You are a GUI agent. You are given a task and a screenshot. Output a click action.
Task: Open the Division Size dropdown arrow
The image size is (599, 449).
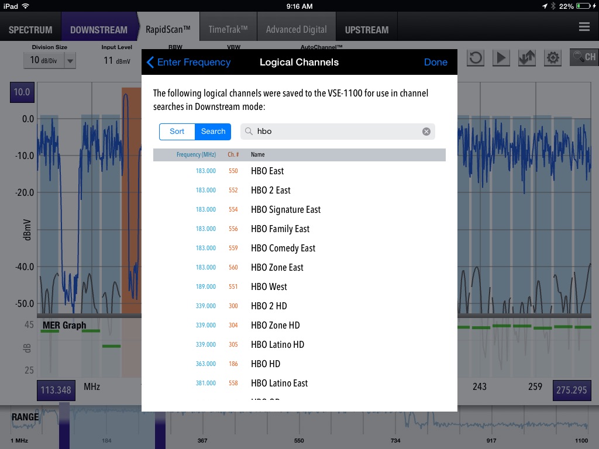70,60
